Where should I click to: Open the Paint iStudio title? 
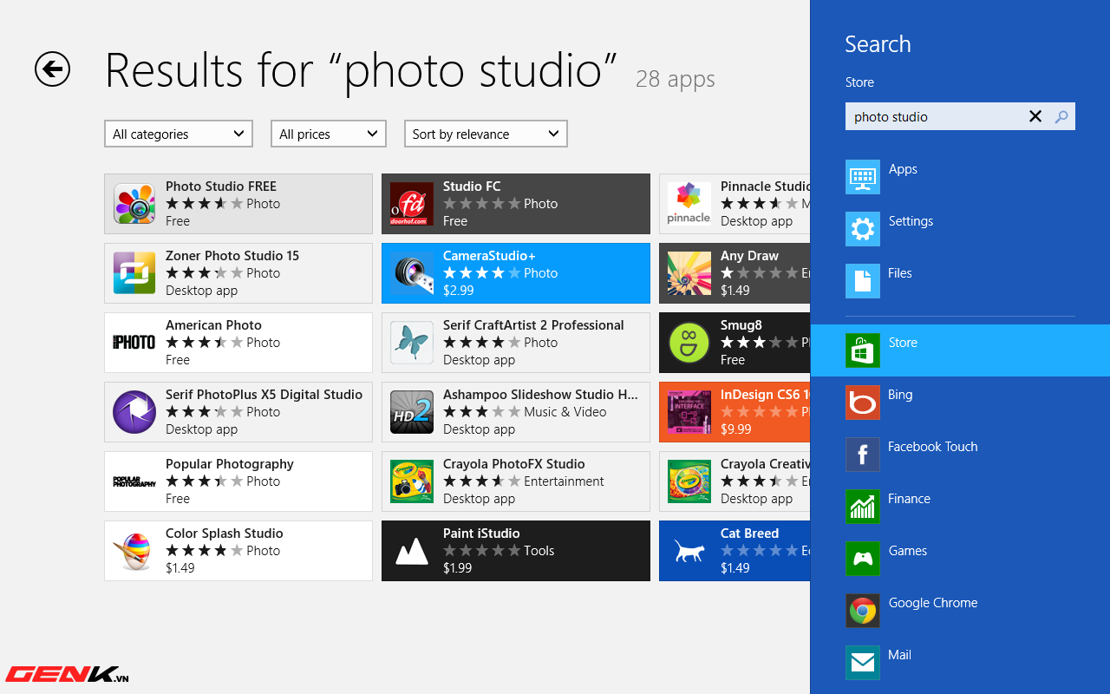pyautogui.click(x=481, y=534)
